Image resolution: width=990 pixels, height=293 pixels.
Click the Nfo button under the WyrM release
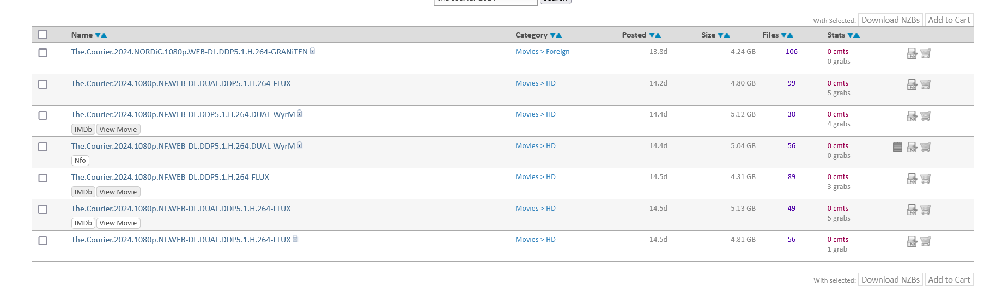80,161
